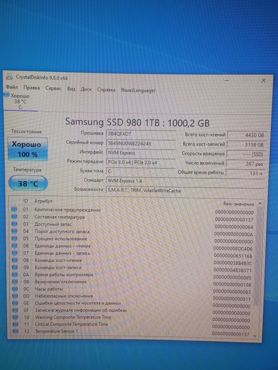Click raw value 00000038B483C
Screen dimensions: 278x370
(233, 263)
